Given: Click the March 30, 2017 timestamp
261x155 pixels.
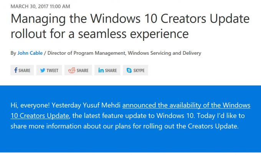Looking at the screenshot, I should click(40, 7).
